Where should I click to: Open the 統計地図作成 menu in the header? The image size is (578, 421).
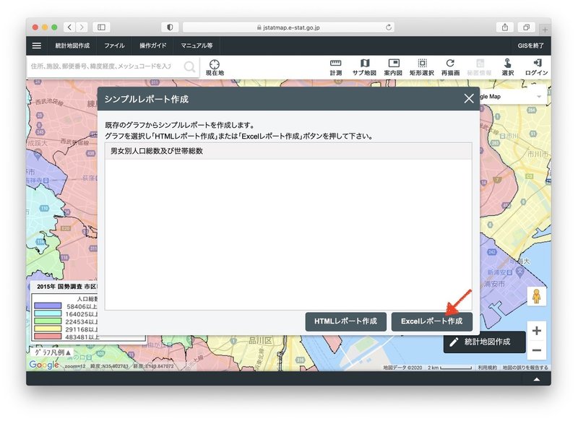[72, 45]
